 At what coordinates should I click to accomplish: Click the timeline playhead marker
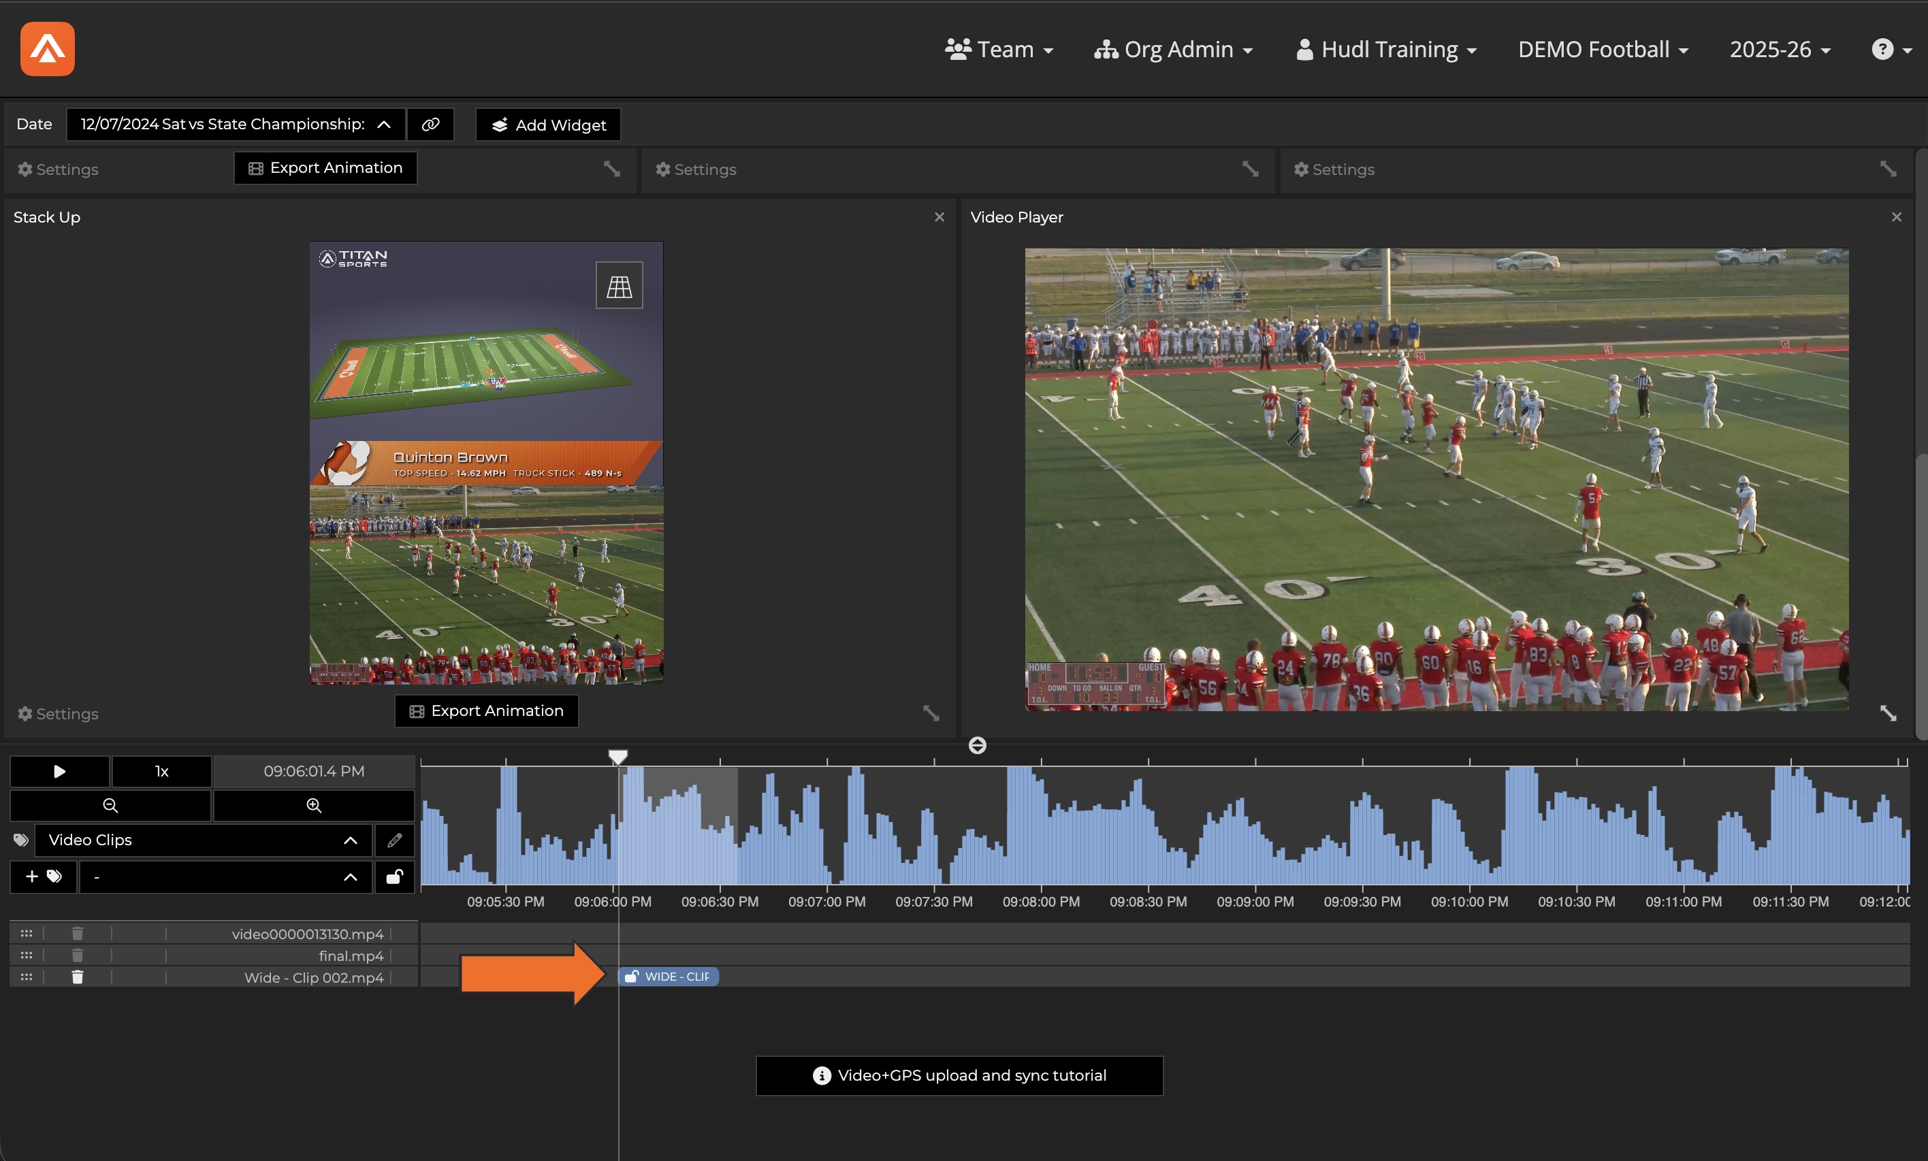point(618,757)
